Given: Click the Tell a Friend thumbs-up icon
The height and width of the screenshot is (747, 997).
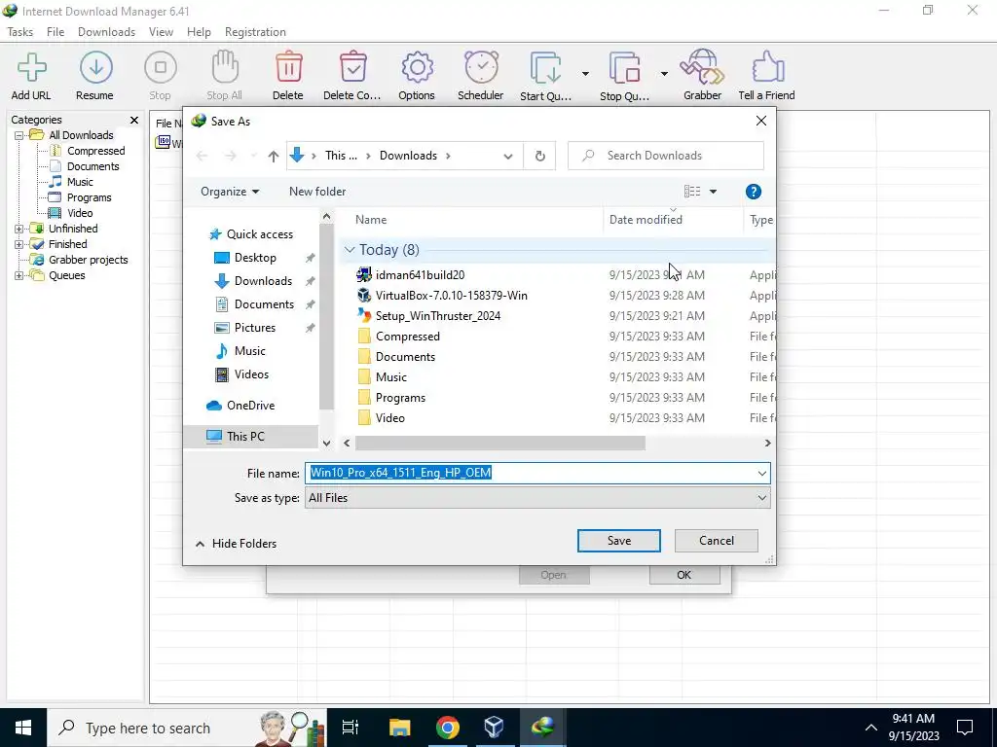Looking at the screenshot, I should tap(767, 68).
